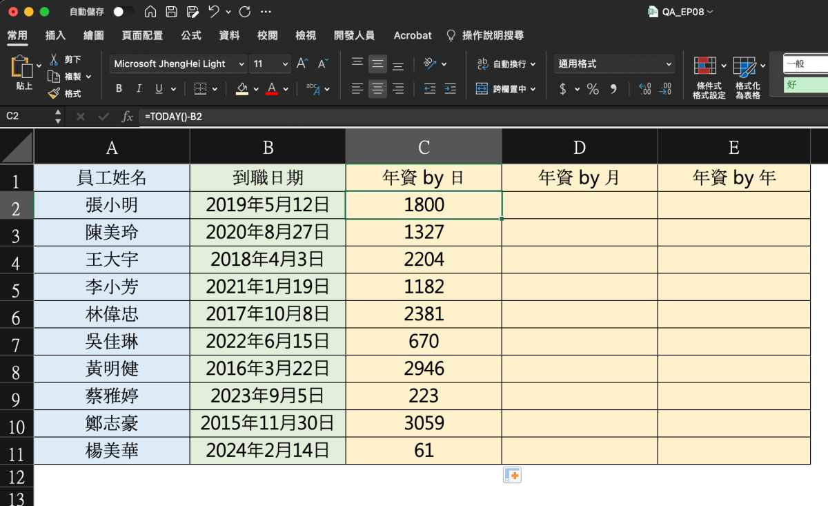Image resolution: width=828 pixels, height=506 pixels.
Task: Expand the borders dropdown arrow
Action: pyautogui.click(x=215, y=89)
